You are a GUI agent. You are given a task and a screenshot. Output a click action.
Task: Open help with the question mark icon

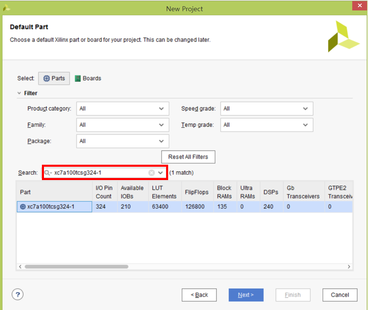(x=17, y=295)
